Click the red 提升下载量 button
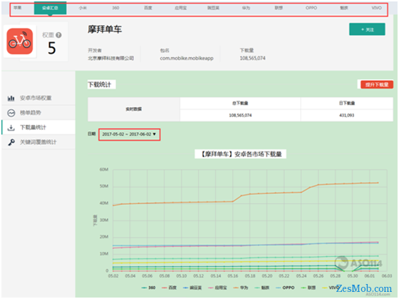The width and height of the screenshot is (399, 299). coord(377,84)
